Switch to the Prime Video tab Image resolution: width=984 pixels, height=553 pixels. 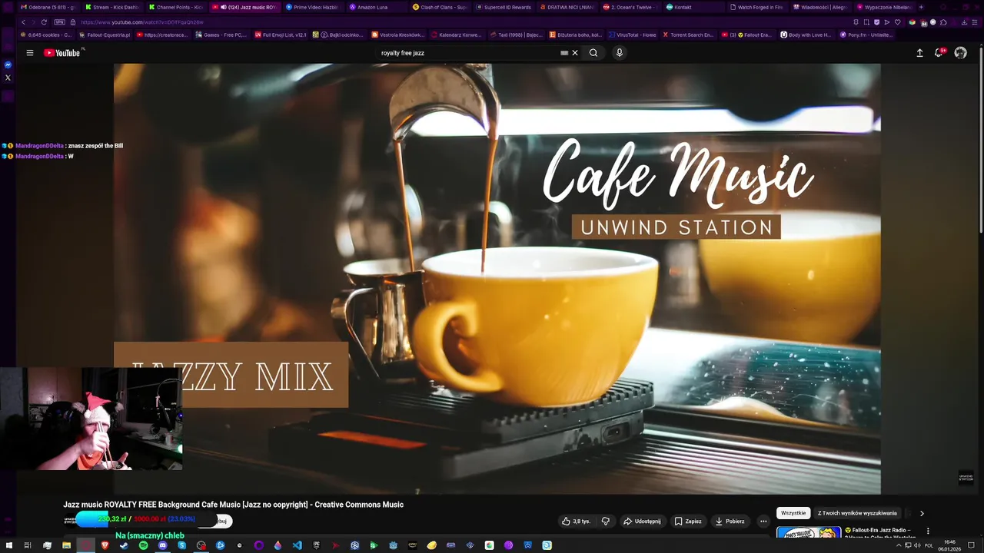312,7
